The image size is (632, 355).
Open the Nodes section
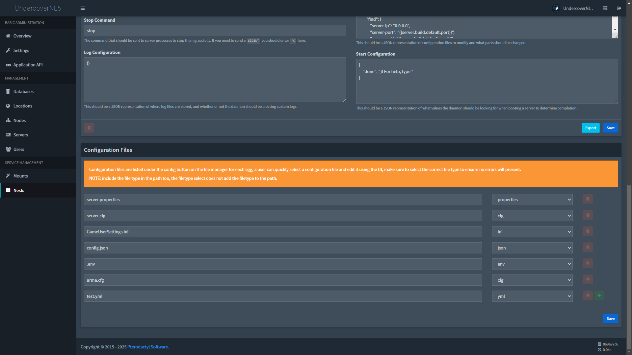pos(19,120)
